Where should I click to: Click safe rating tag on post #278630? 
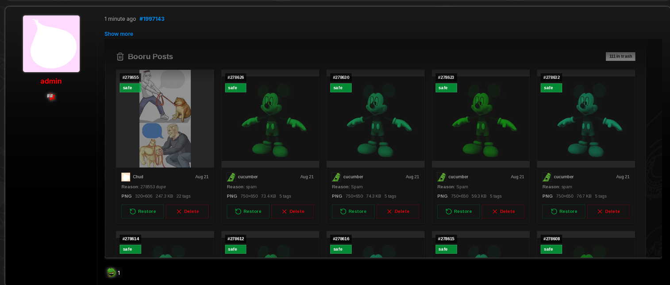341,88
